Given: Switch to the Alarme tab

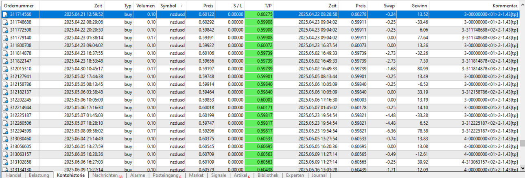Looking at the screenshot, I should pyautogui.click(x=138, y=175).
